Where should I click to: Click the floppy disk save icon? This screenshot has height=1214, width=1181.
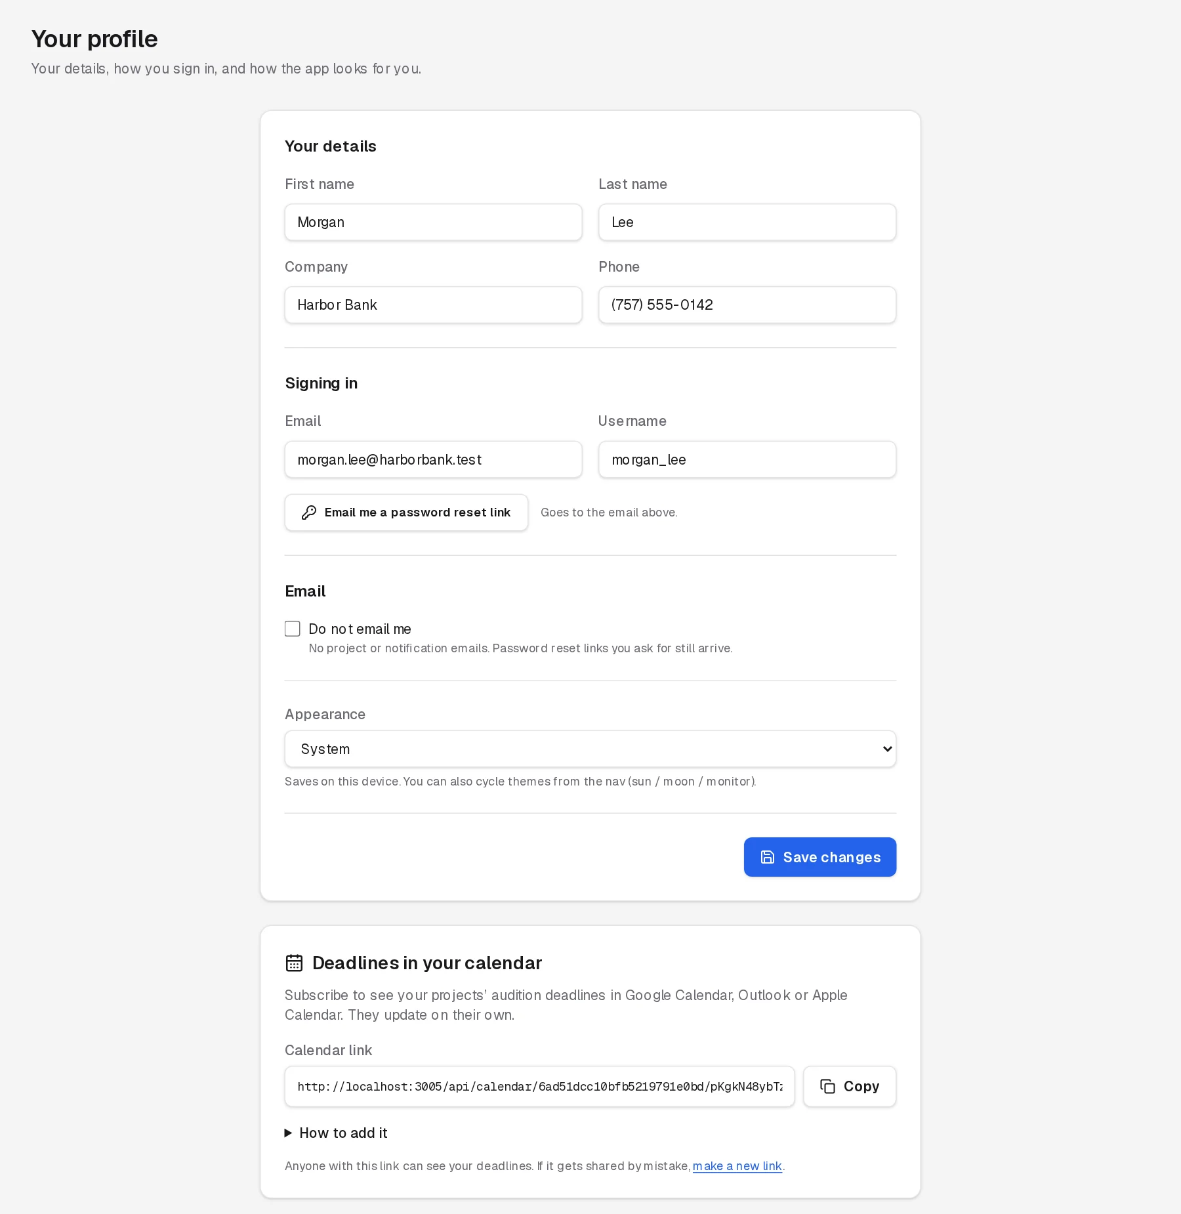click(x=768, y=857)
